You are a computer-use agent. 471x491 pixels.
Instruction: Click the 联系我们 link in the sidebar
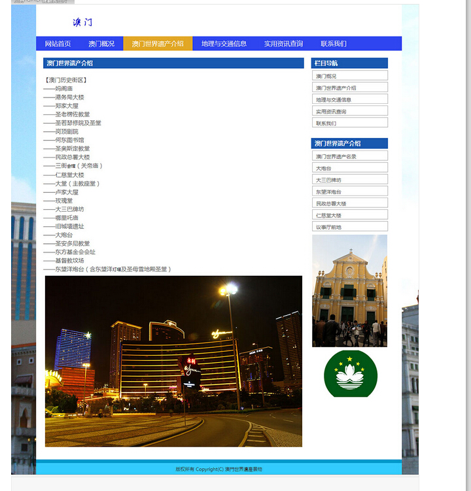pos(349,123)
